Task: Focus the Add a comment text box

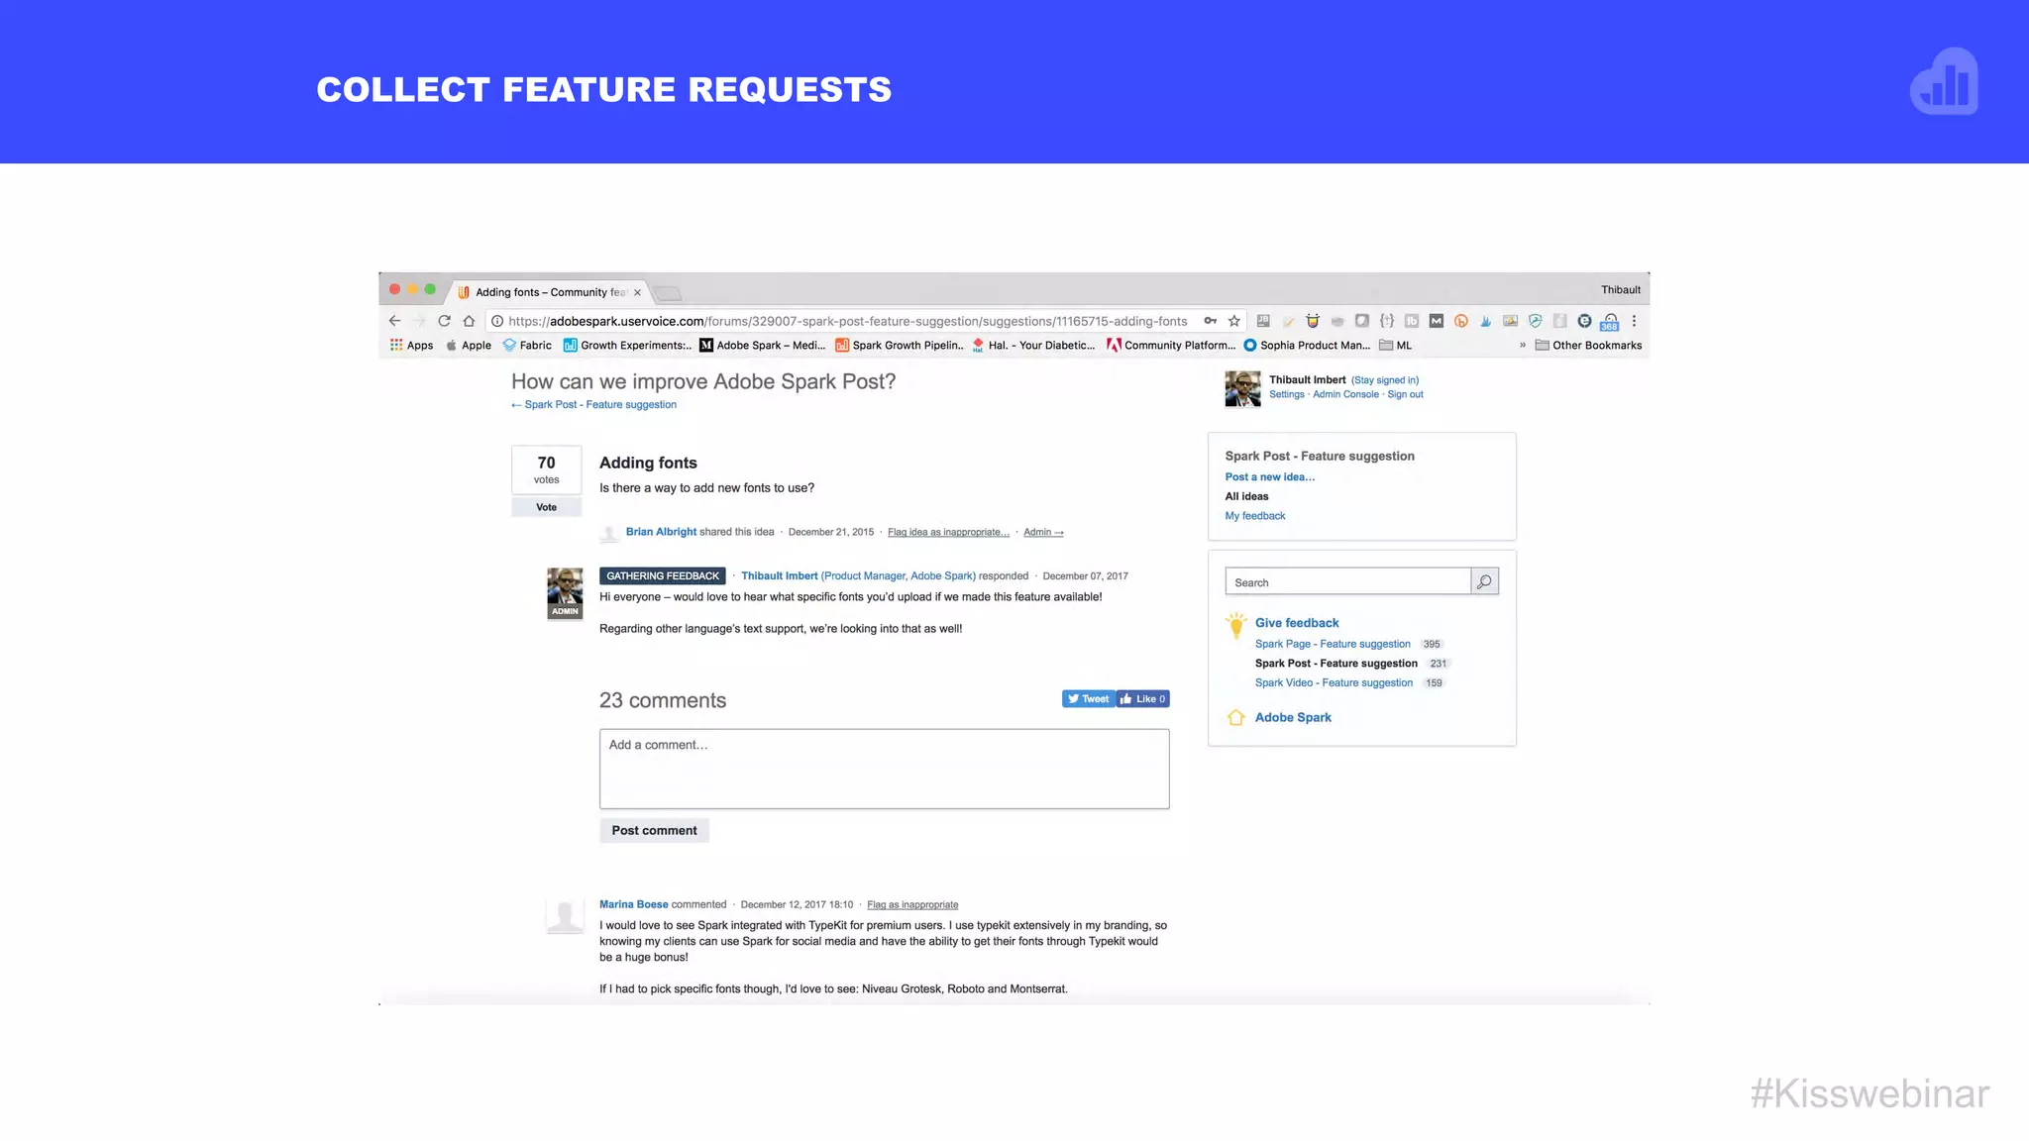Action: click(884, 770)
